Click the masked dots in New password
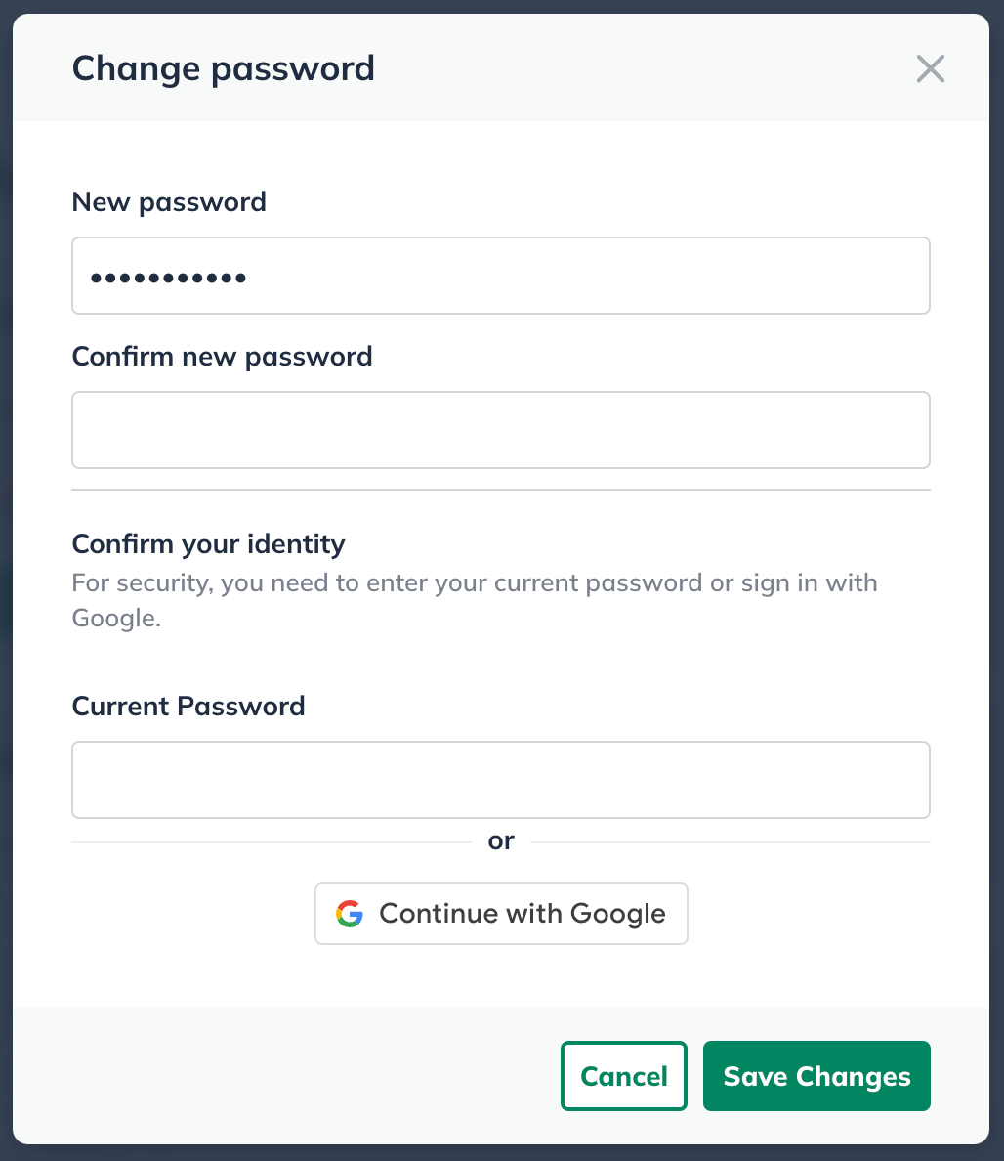The width and height of the screenshot is (1004, 1161). [168, 278]
